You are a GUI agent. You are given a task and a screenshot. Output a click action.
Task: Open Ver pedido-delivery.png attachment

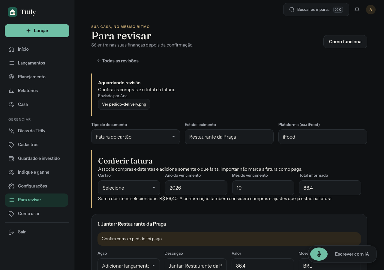point(124,104)
